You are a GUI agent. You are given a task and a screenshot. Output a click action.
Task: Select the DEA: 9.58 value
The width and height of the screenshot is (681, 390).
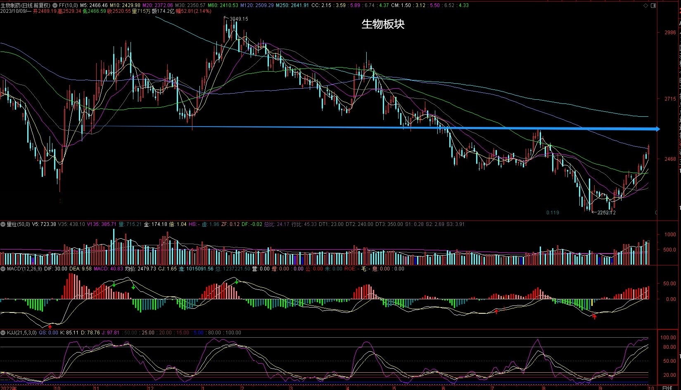pos(81,269)
